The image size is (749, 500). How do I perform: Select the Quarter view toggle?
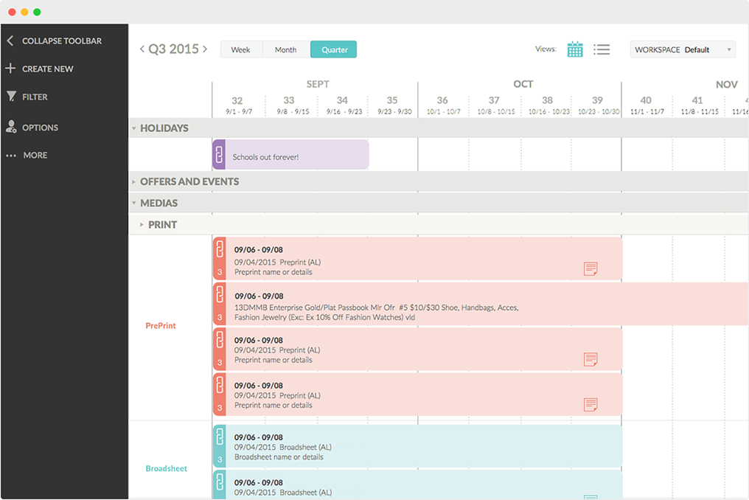coord(334,49)
